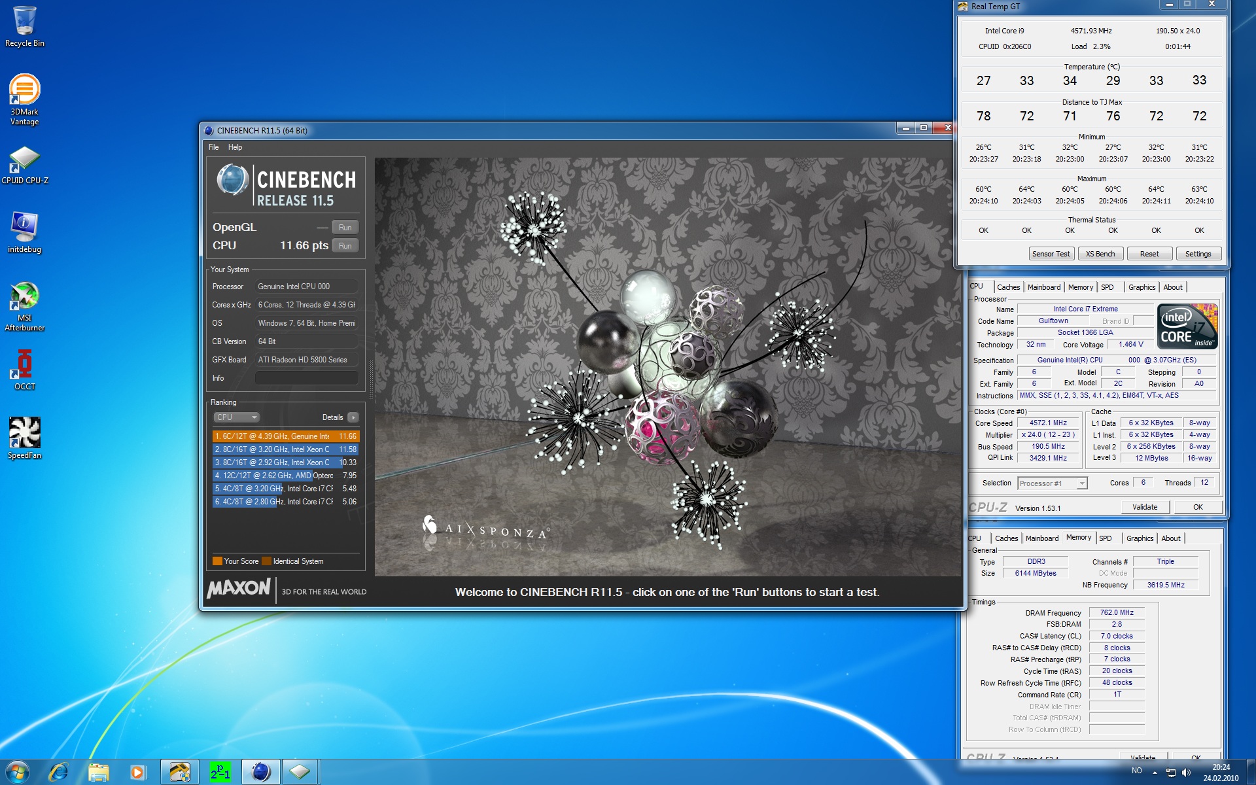
Task: Open the Help menu in Cinebench
Action: click(235, 147)
